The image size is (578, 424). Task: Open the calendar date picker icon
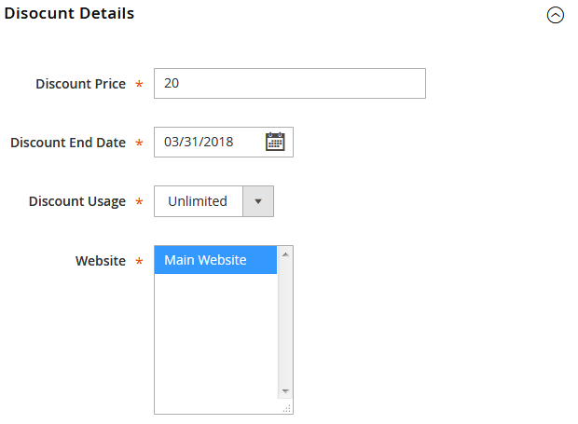(x=275, y=143)
